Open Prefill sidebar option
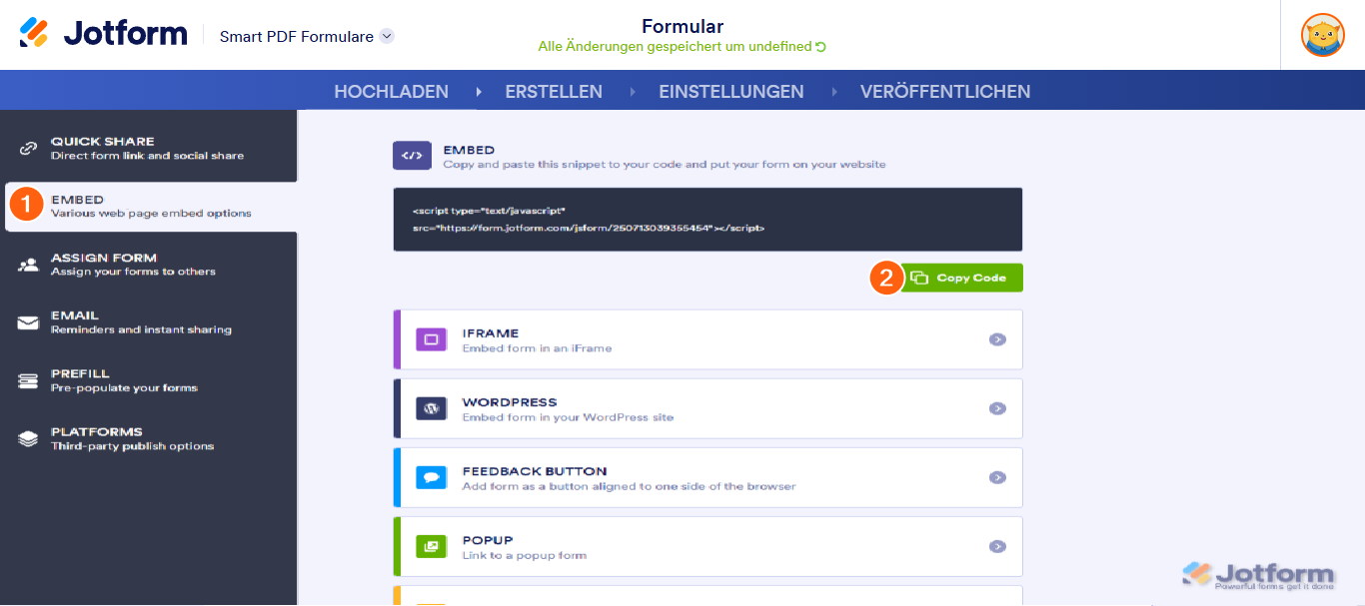1365x606 pixels. pos(149,380)
